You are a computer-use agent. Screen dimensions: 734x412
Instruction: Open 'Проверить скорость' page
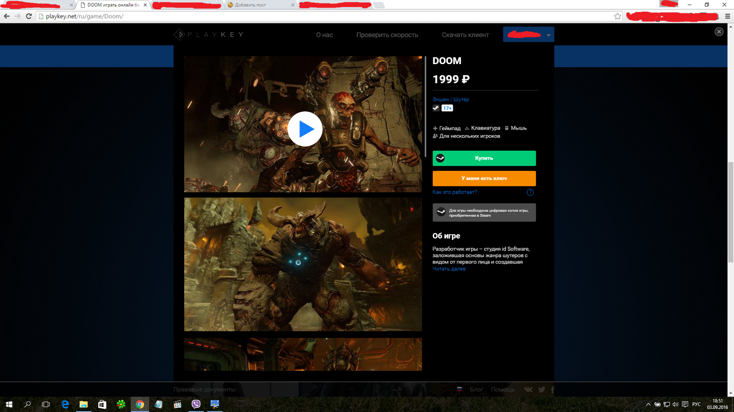pyautogui.click(x=387, y=35)
